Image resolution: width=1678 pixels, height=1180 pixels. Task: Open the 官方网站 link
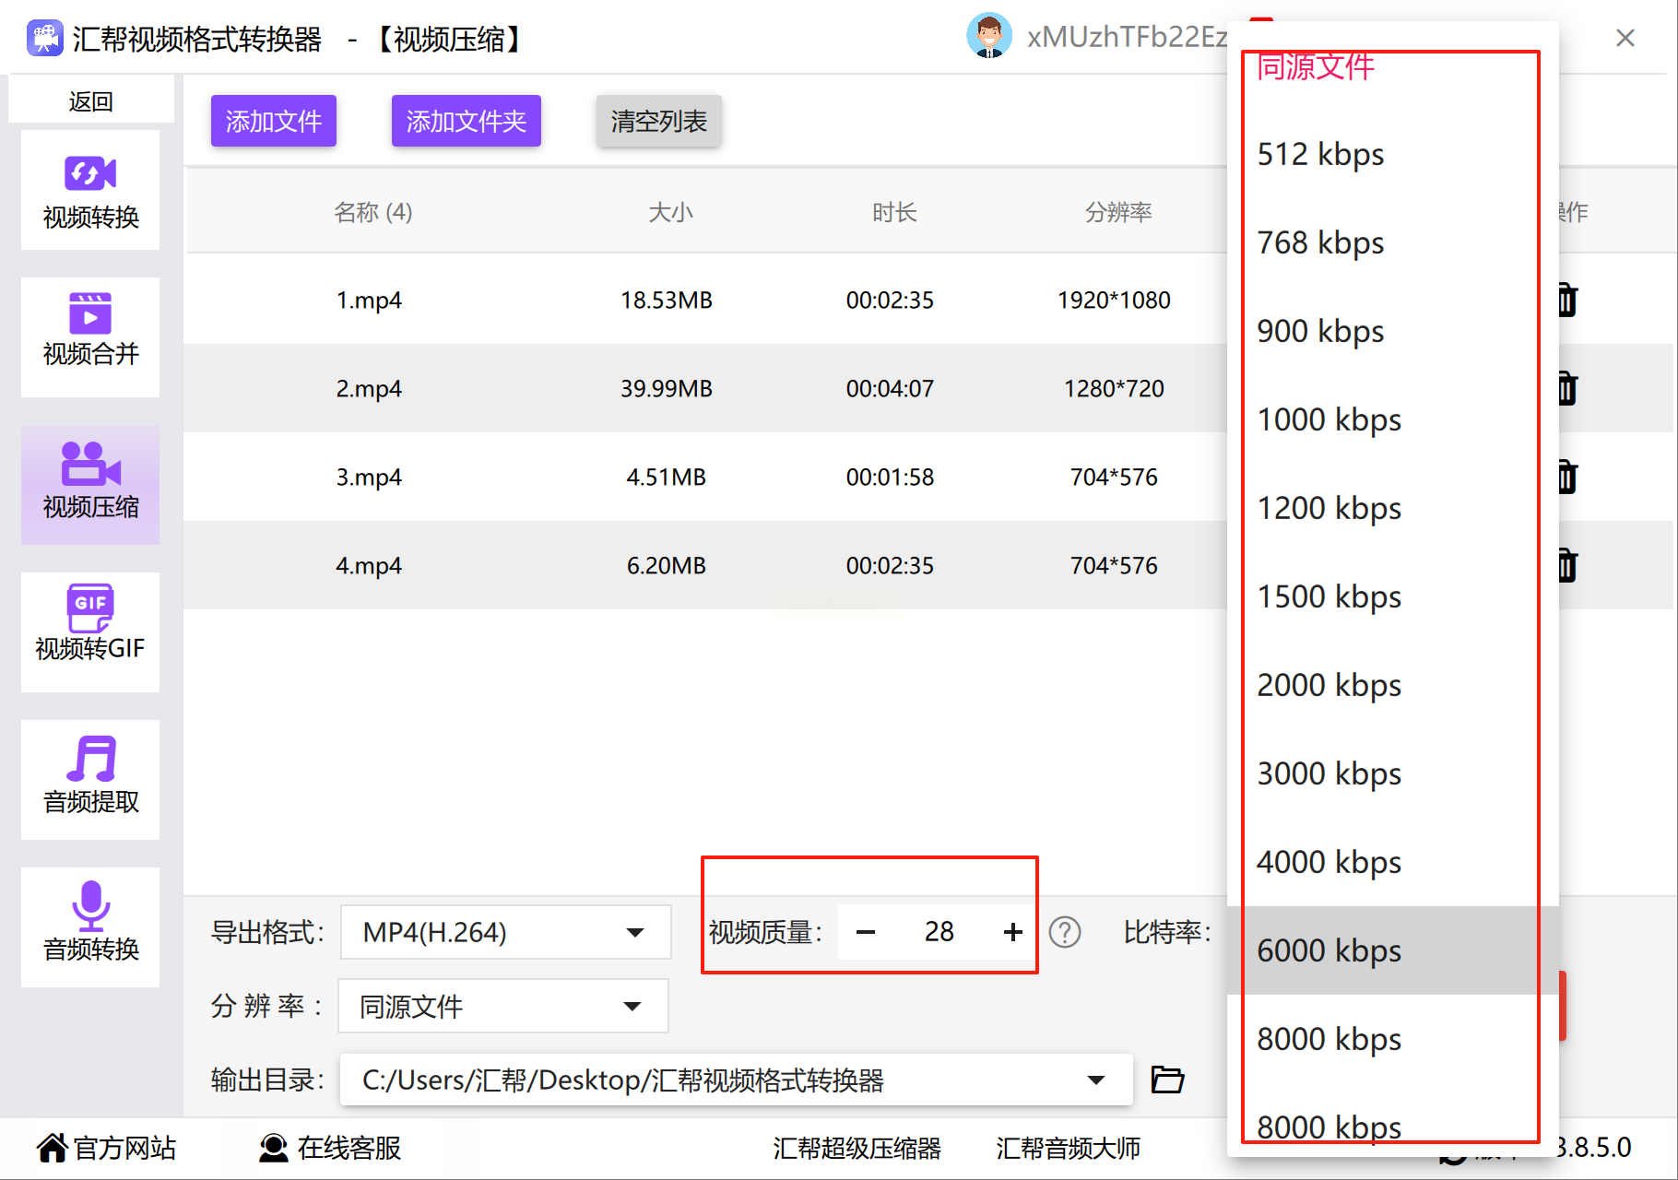pyautogui.click(x=106, y=1148)
